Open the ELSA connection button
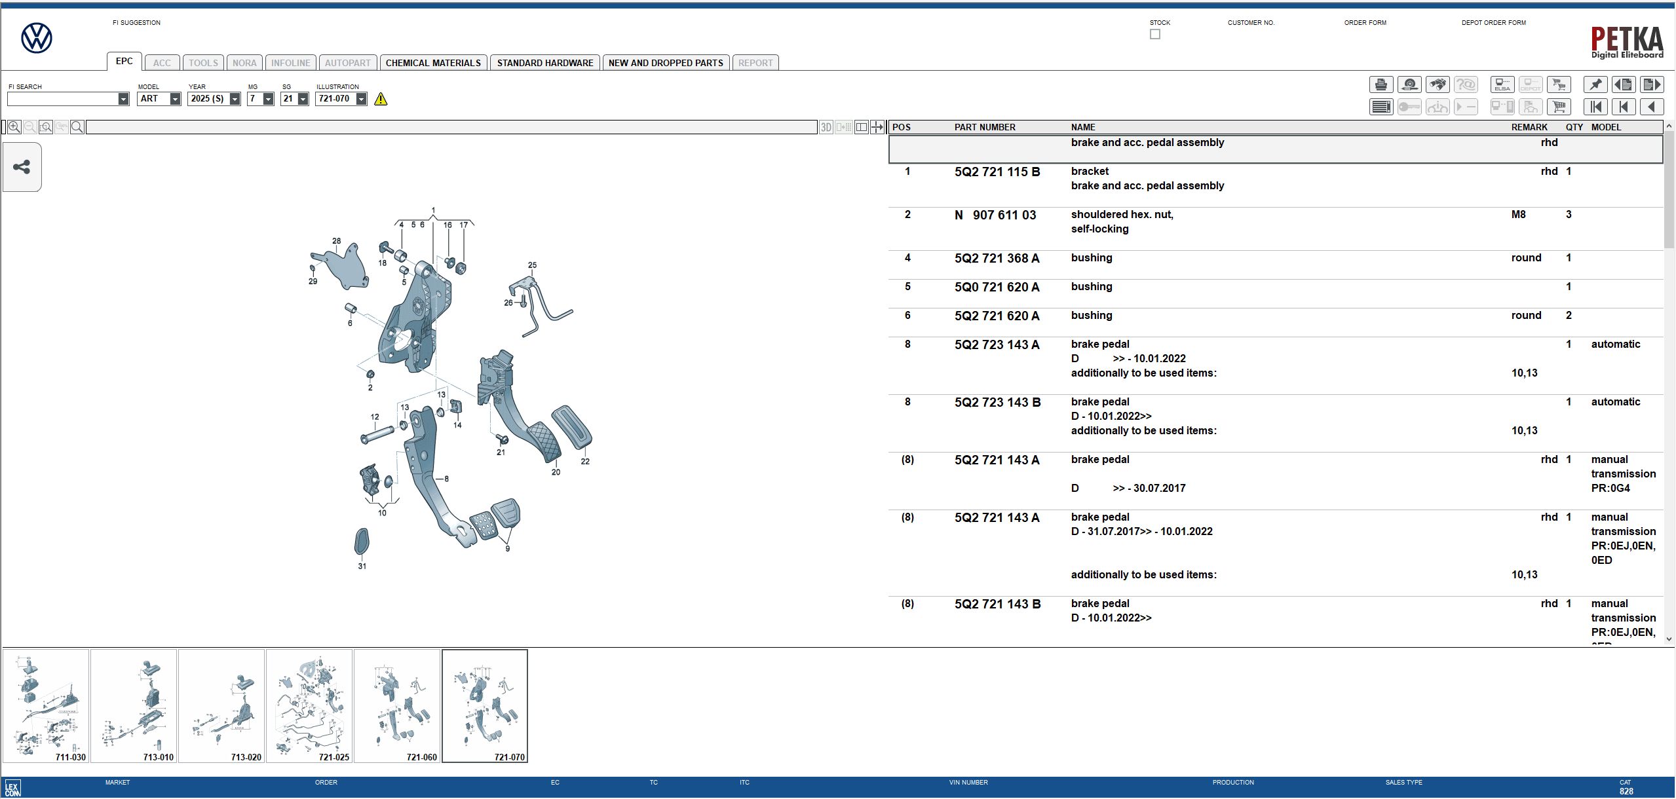Viewport: 1676px width, 799px height. pos(1502,84)
